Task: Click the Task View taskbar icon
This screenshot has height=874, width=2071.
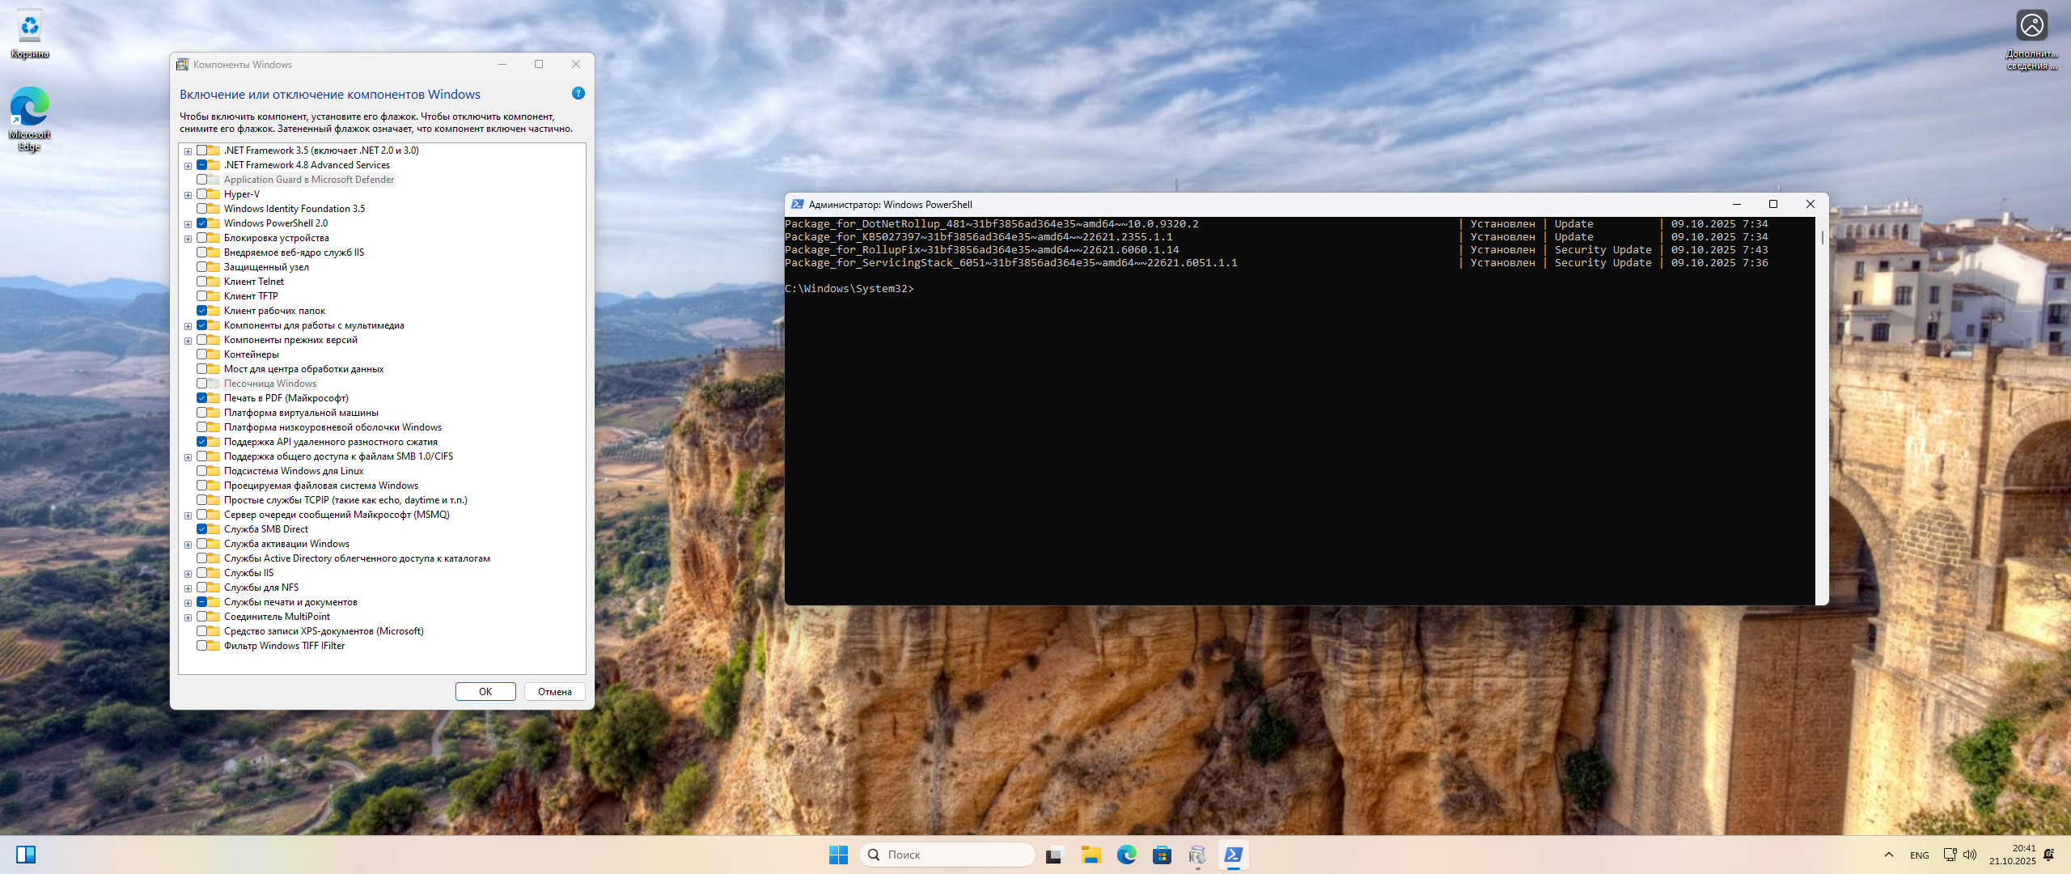Action: coord(1053,855)
